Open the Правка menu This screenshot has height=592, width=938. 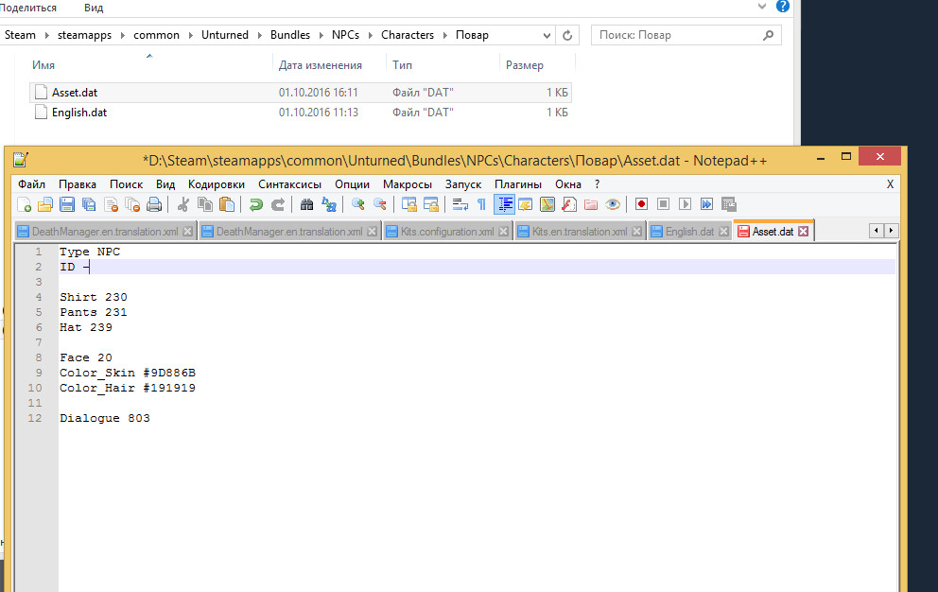click(78, 184)
